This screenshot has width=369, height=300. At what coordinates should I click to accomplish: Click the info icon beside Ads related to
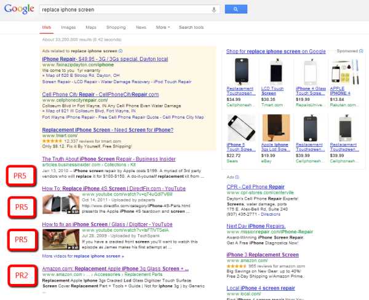click(121, 51)
